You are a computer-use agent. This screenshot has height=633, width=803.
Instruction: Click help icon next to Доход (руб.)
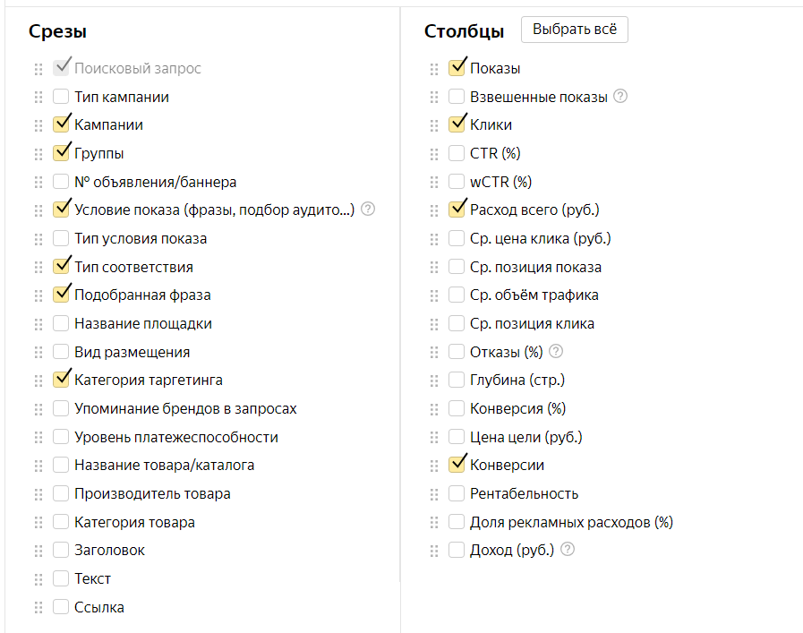point(567,550)
